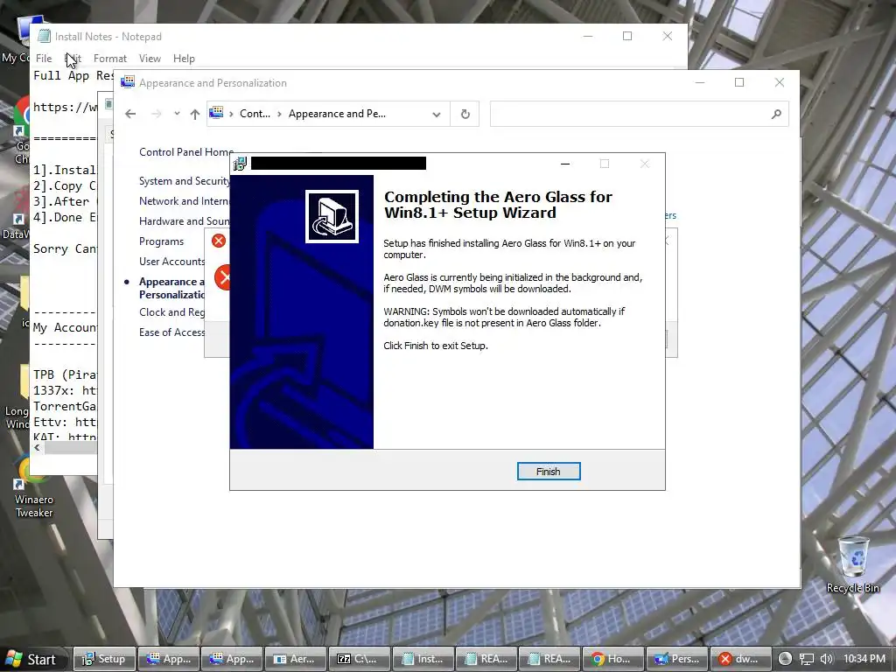Open Hardware and Sound category
The height and width of the screenshot is (672, 896).
pos(184,221)
